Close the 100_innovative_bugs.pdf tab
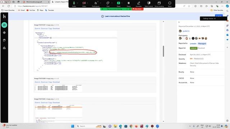The width and height of the screenshot is (230, 129). (49, 2)
